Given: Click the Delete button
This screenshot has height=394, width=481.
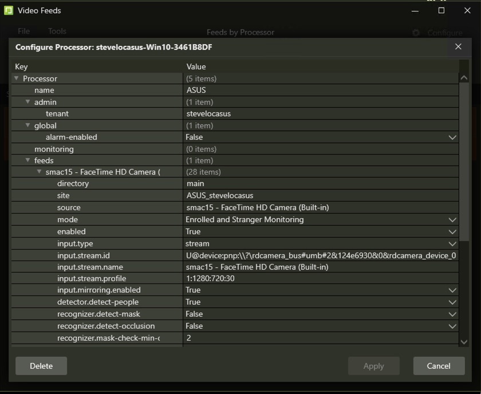Looking at the screenshot, I should [41, 366].
